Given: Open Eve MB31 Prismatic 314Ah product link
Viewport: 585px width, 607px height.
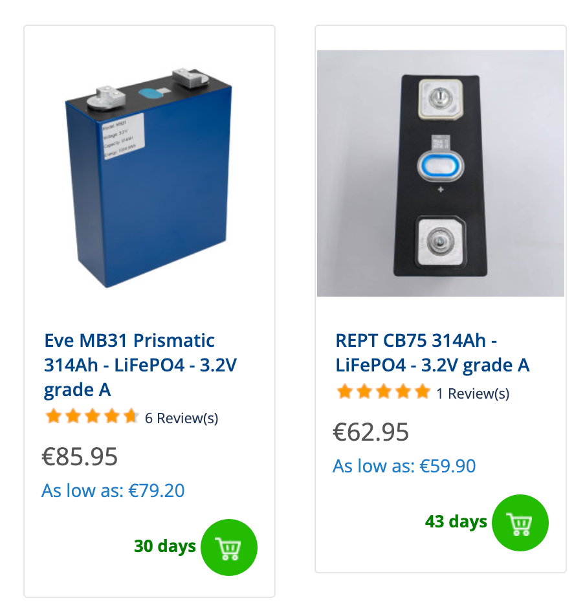Looking at the screenshot, I should [140, 365].
